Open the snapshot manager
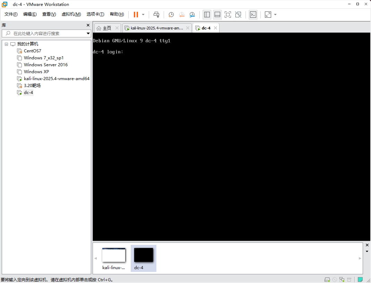Viewport: 371px width, 283px height. pos(192,15)
